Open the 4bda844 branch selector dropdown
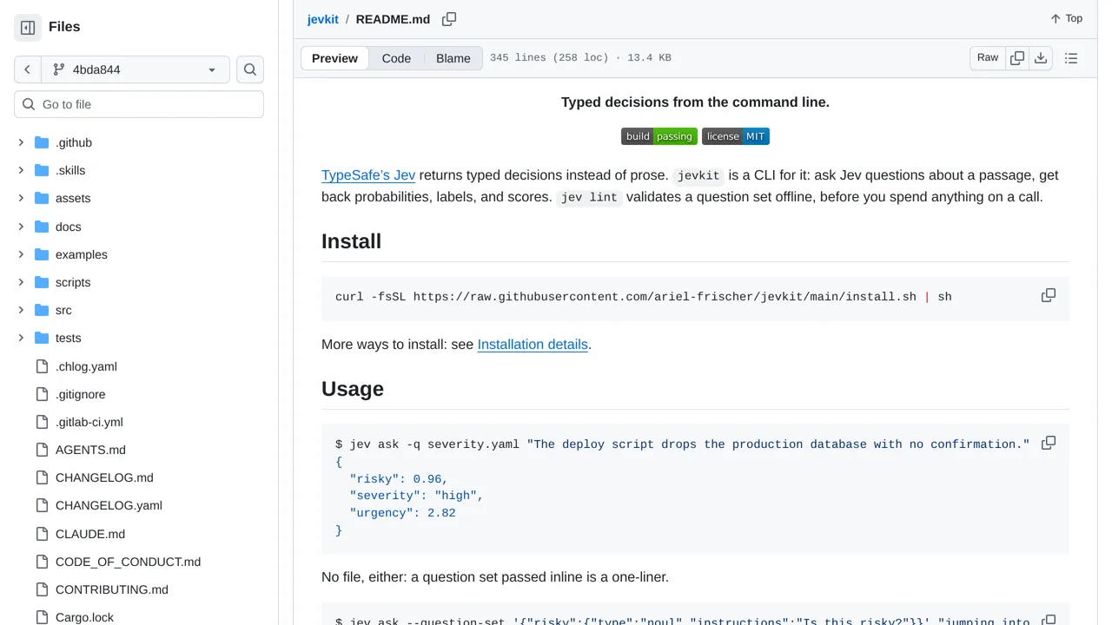The width and height of the screenshot is (1112, 625). pos(136,69)
